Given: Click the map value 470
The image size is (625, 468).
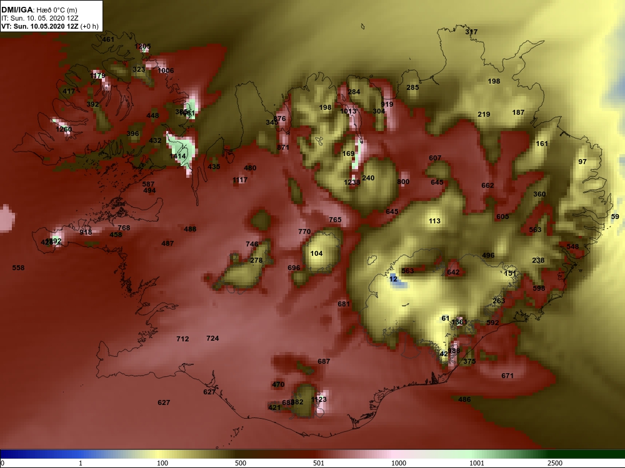Looking at the screenshot, I should [278, 384].
